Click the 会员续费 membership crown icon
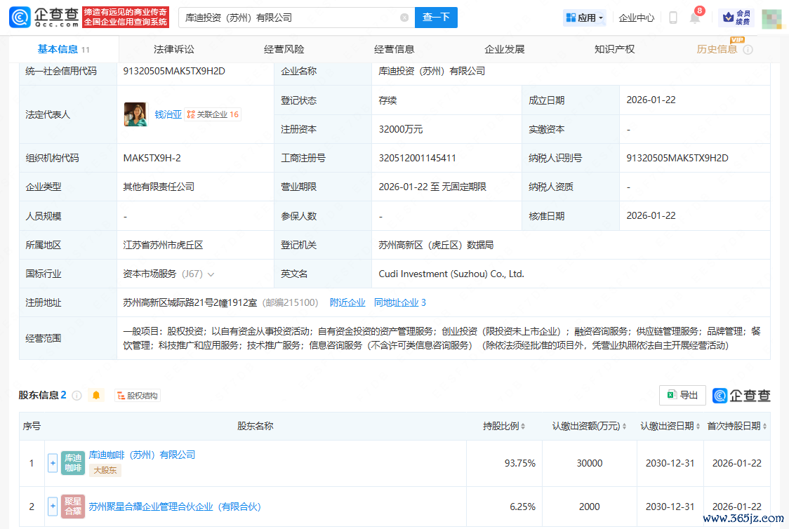The height and width of the screenshot is (529, 789). 736,18
